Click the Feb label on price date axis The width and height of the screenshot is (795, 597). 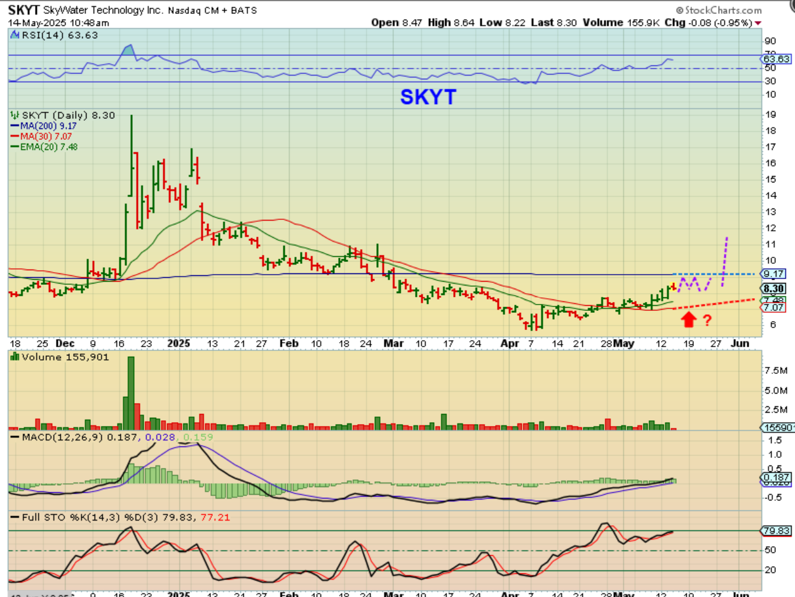pyautogui.click(x=289, y=343)
